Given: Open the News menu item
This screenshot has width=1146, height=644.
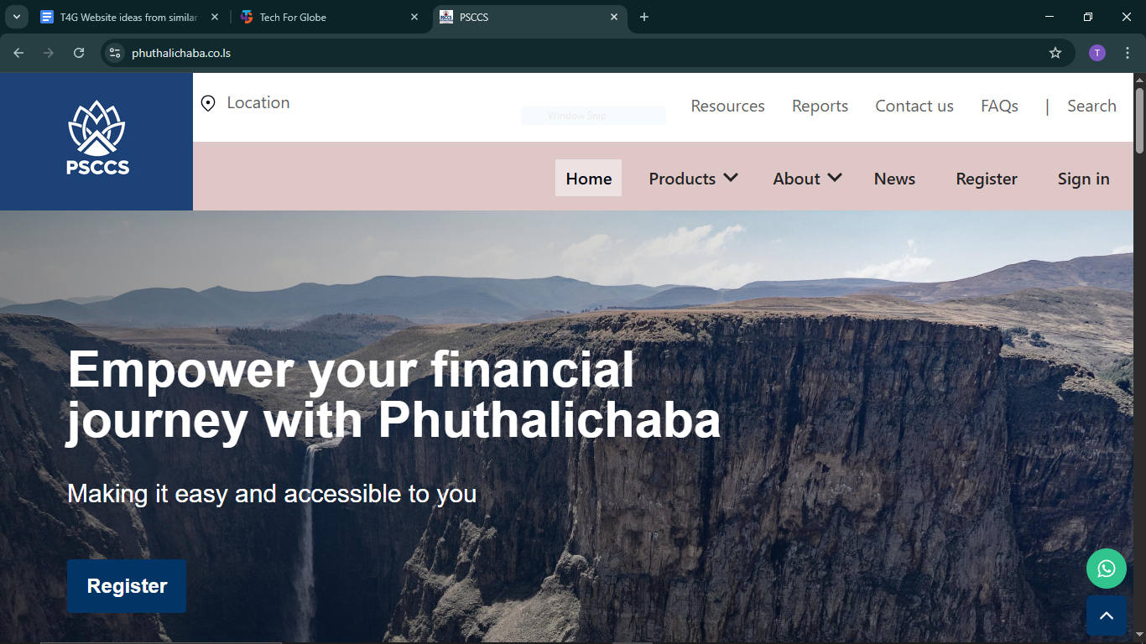Looking at the screenshot, I should 894,179.
